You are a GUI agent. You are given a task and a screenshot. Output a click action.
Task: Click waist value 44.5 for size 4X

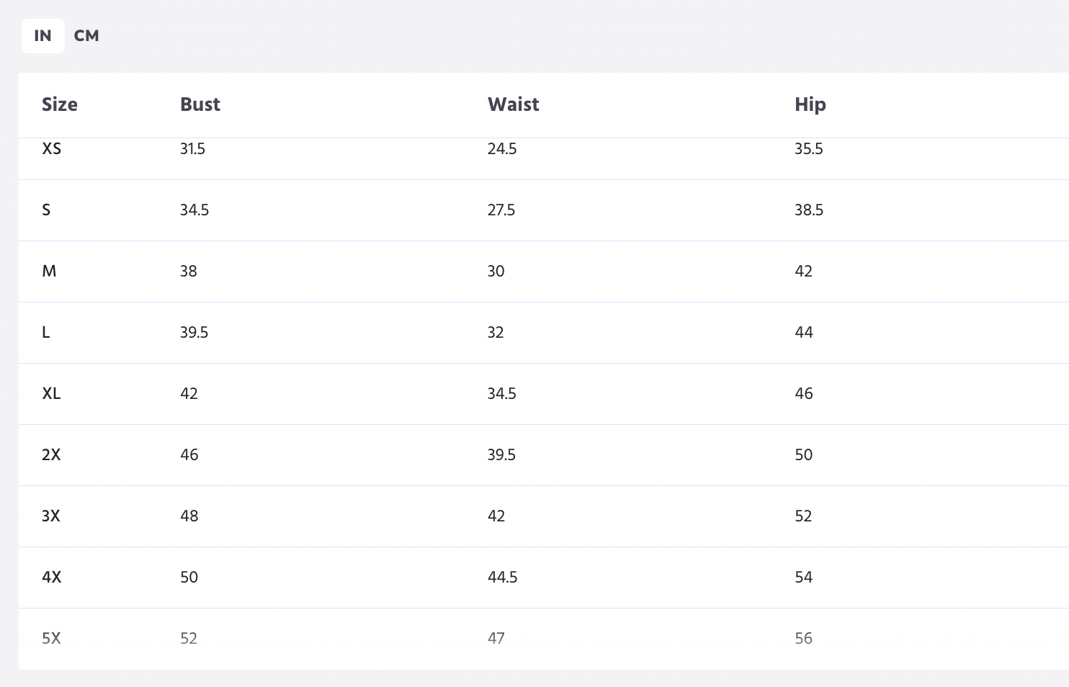(503, 578)
